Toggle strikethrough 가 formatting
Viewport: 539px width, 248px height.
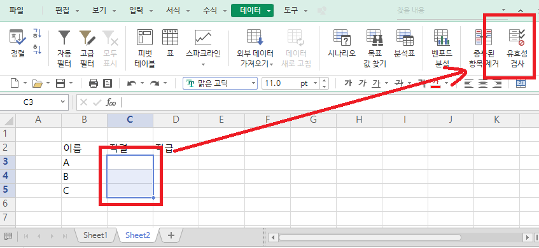click(399, 83)
